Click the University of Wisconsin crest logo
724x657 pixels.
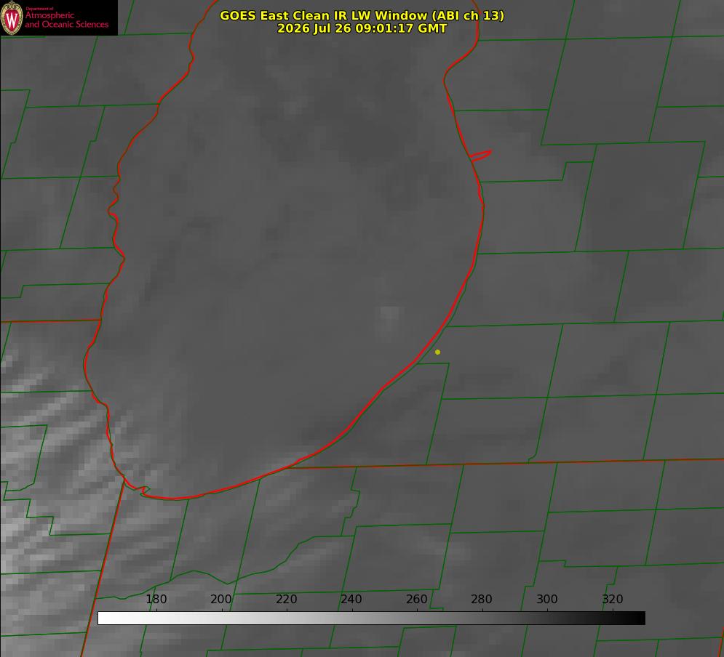coord(12,17)
